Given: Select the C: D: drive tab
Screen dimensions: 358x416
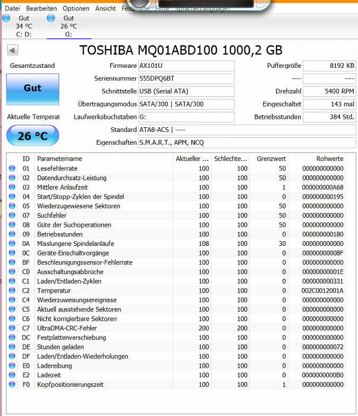Looking at the screenshot, I should click(x=24, y=26).
